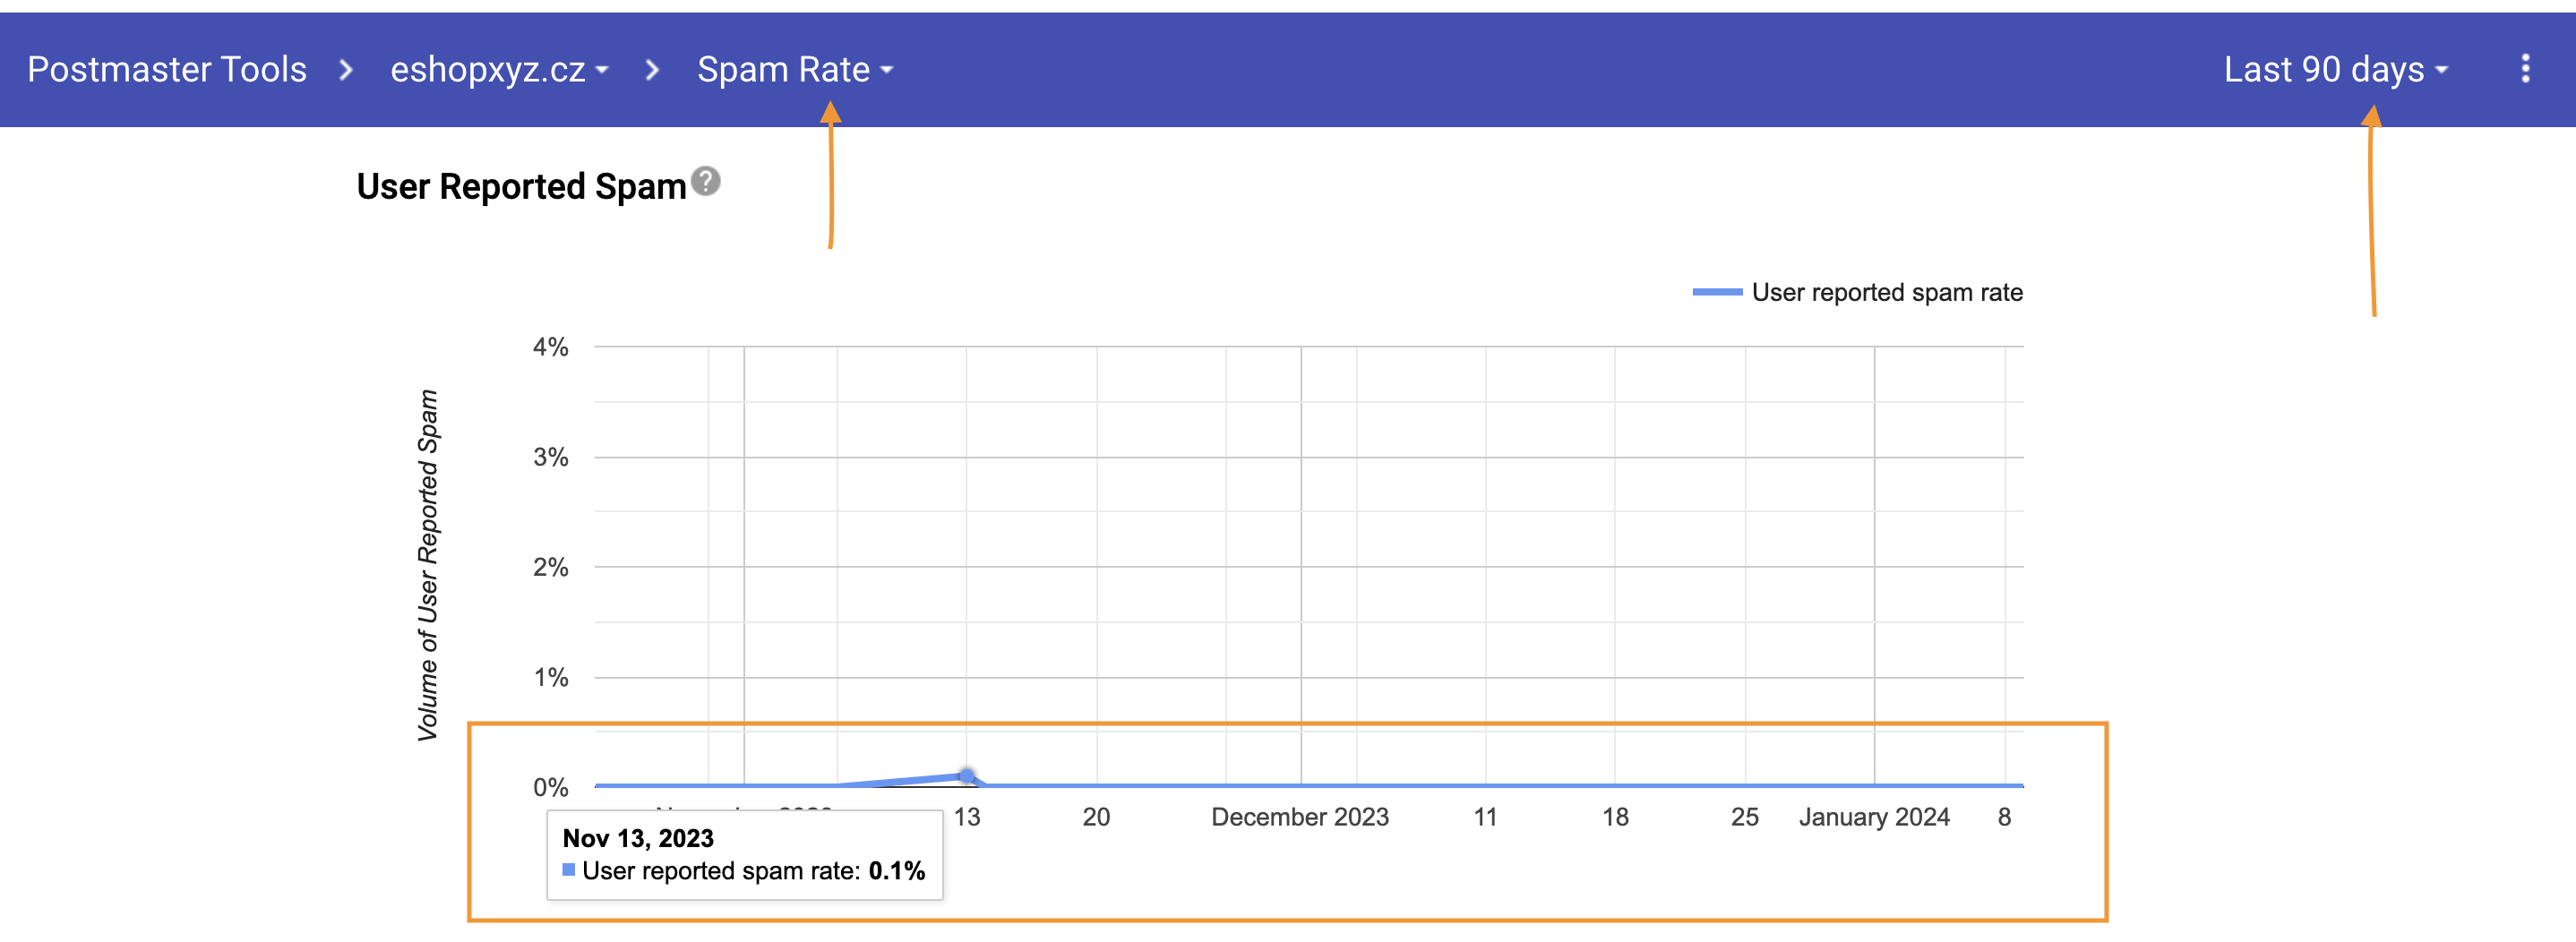Screen dimensions: 2576x942
Task: Click the help question mark beside User Reported Spam
Action: pyautogui.click(x=706, y=182)
